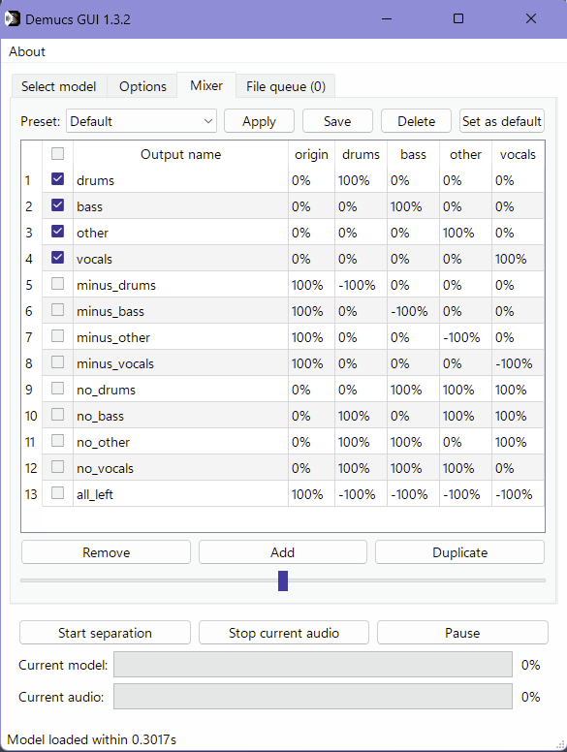Click the Current audio progress bar
This screenshot has width=567, height=752.
pos(313,697)
